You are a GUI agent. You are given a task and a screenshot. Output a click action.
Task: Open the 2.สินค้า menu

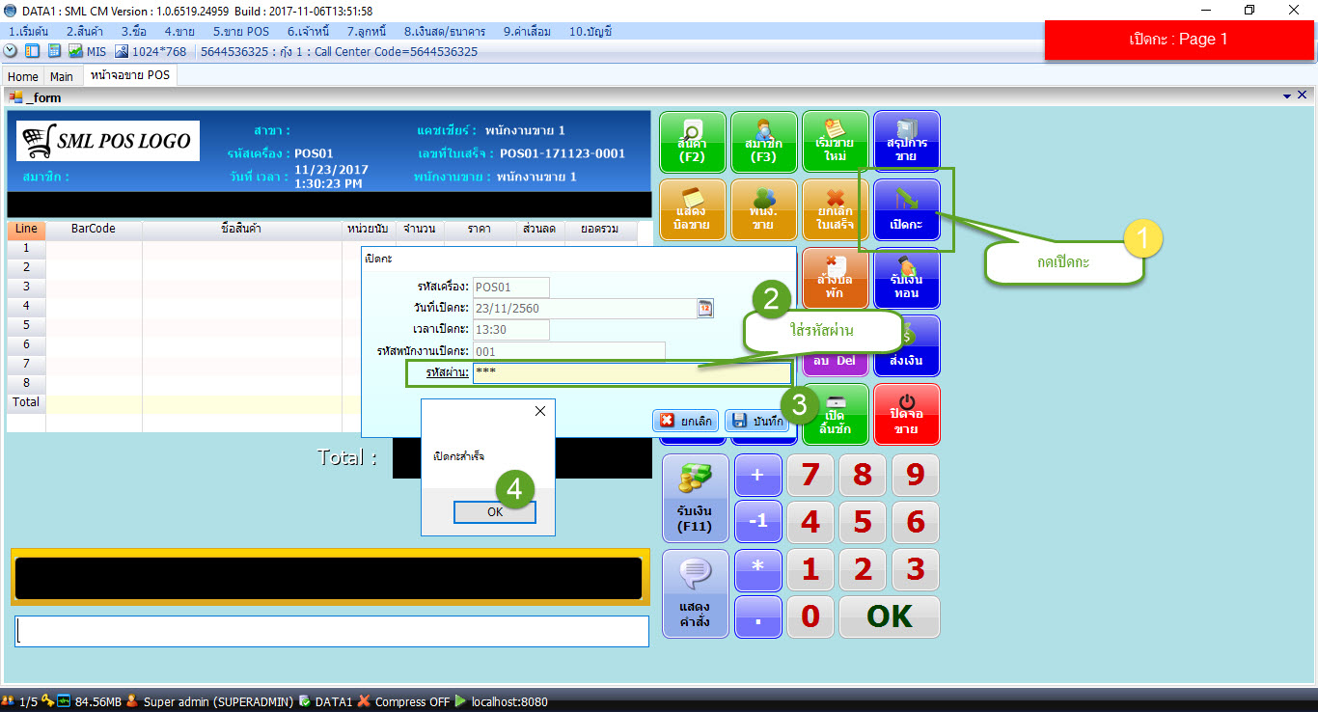coord(85,31)
